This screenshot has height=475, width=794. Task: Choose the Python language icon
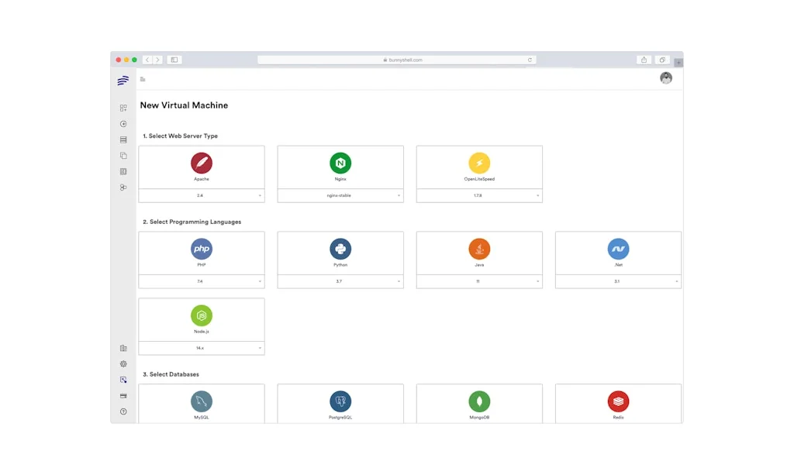[340, 249]
